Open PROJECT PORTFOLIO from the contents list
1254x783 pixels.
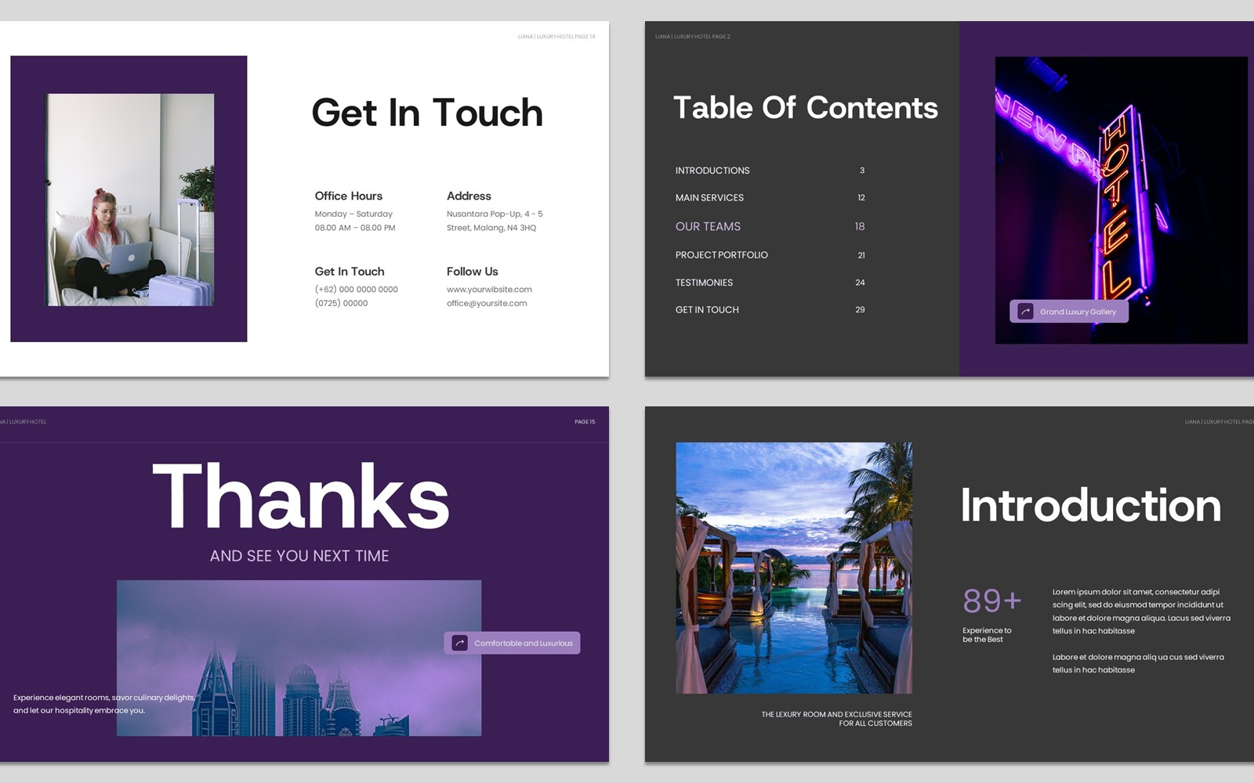tap(721, 255)
